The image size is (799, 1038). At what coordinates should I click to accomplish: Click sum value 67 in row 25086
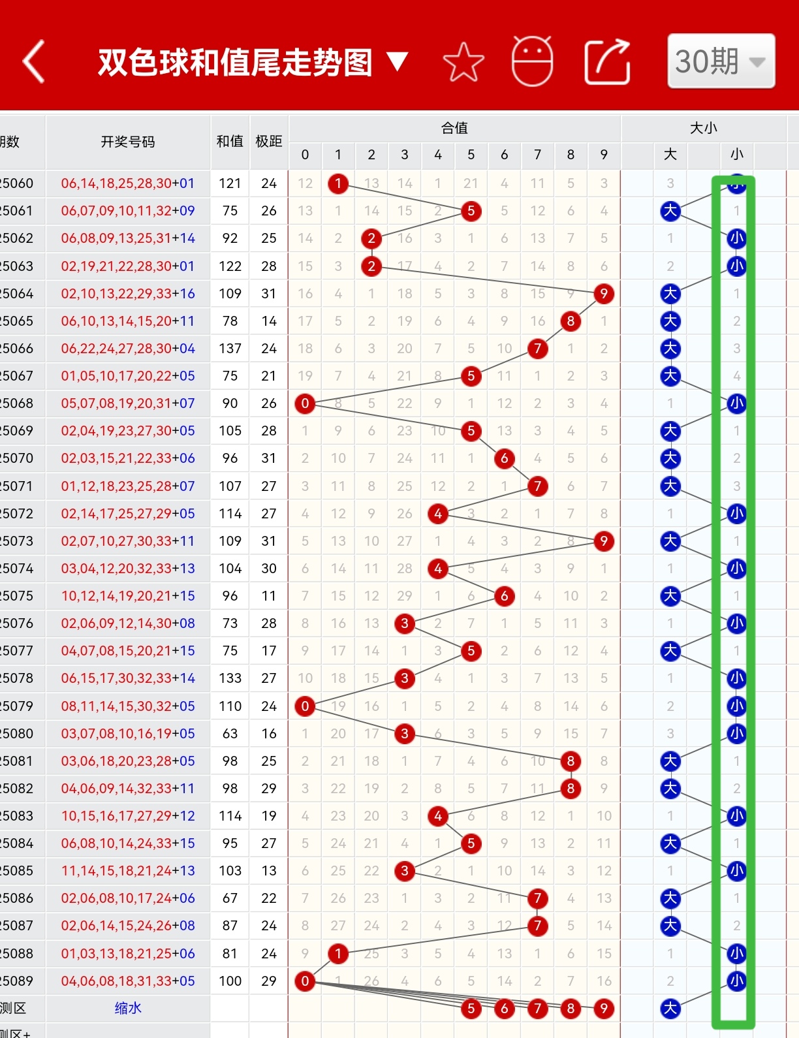point(230,898)
